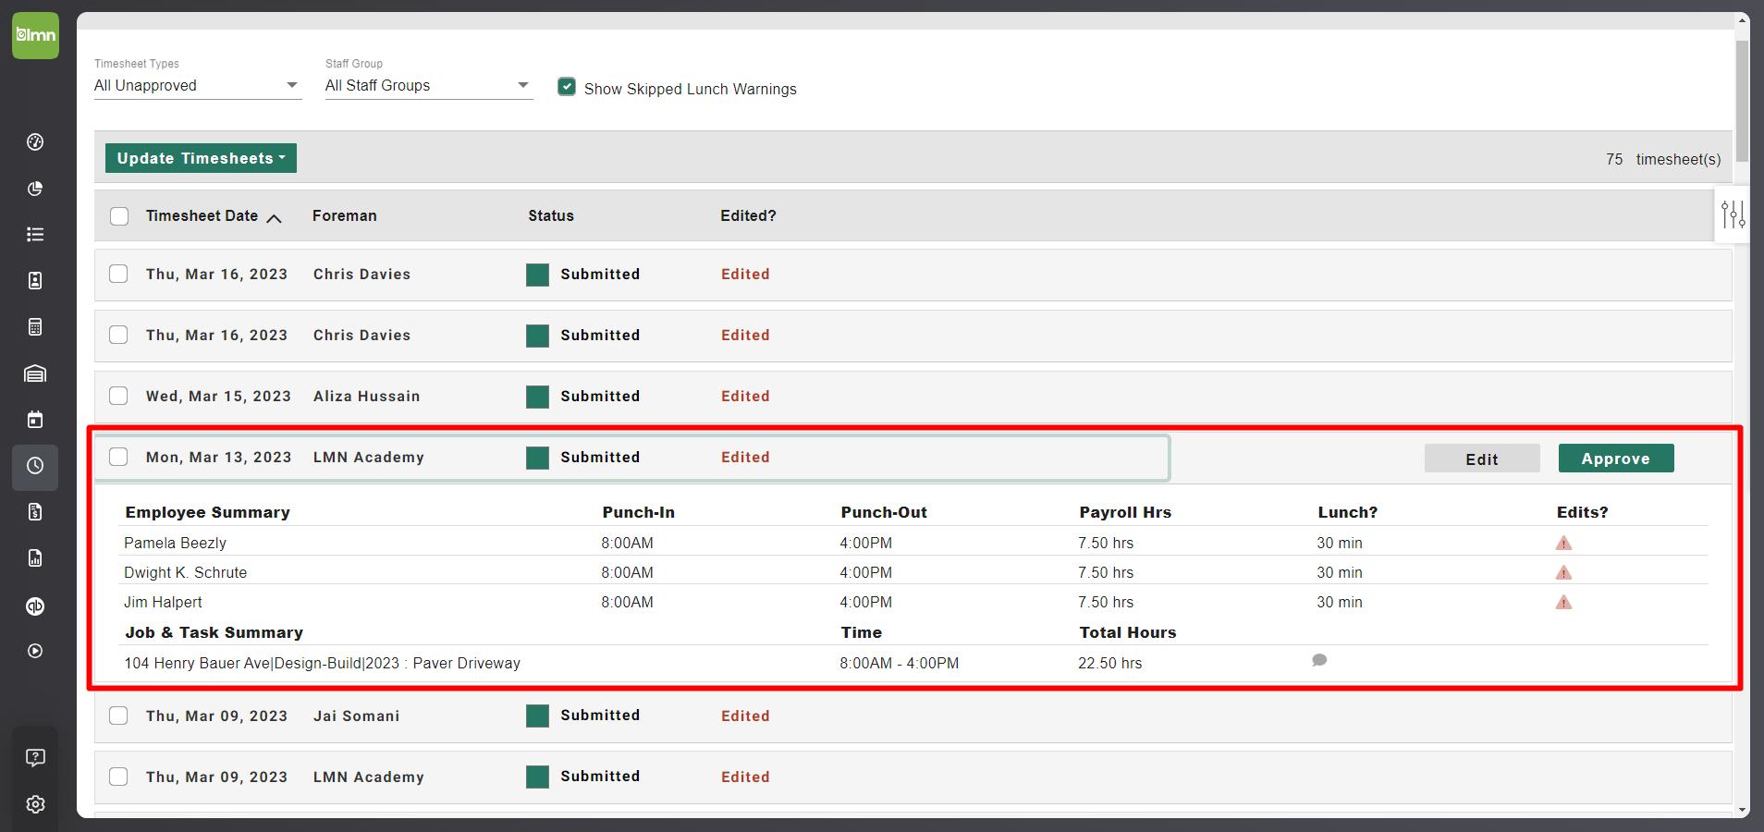This screenshot has width=1764, height=832.
Task: Open the comment bubble for Paver Driveway
Action: pyautogui.click(x=1319, y=660)
